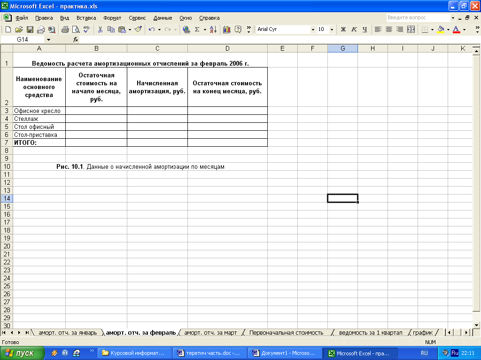Click the Введите вопрос help input field
This screenshot has width=481, height=360.
418,18
